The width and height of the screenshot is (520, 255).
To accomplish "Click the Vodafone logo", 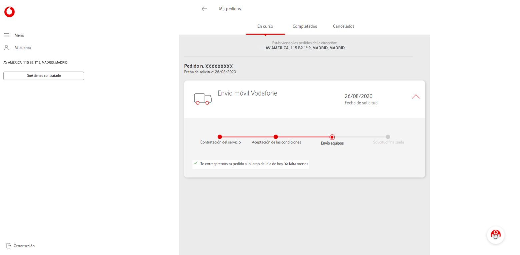I will coord(9,11).
